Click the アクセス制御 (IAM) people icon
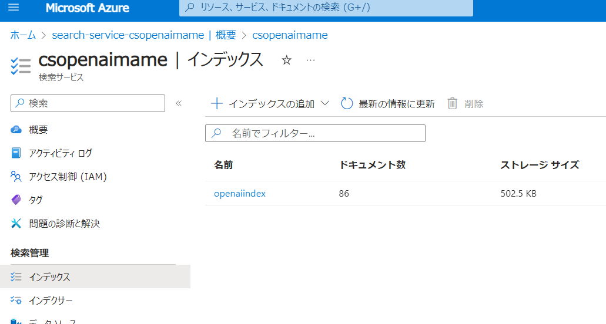The height and width of the screenshot is (324, 606). 16,177
